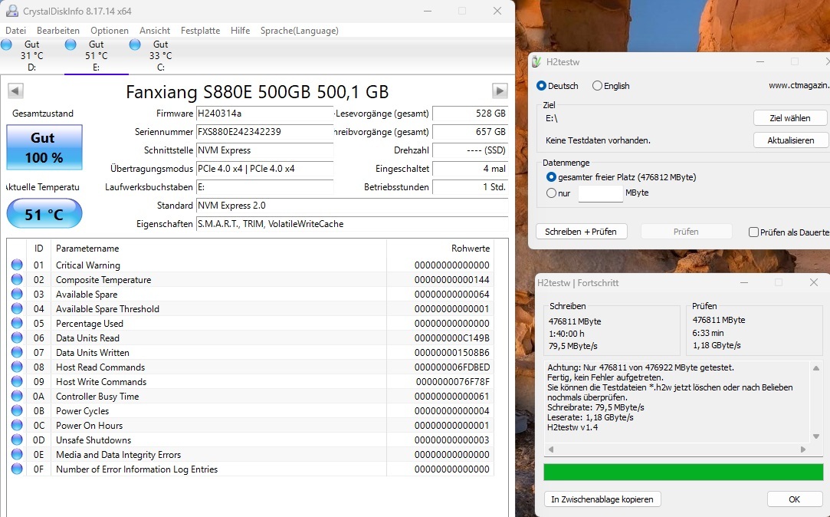Click status orb of Data Units Written row
This screenshot has width=830, height=517.
(17, 352)
